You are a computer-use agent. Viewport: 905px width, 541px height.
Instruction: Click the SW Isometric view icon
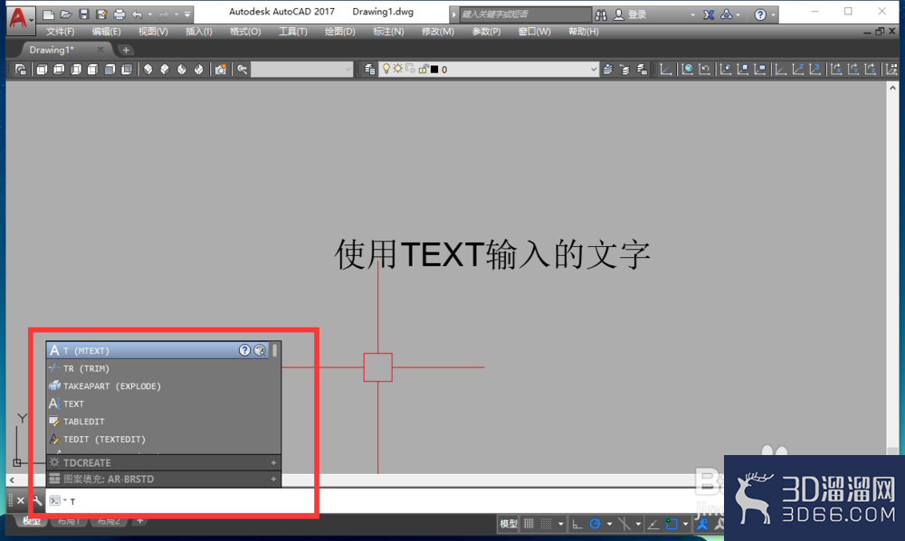pyautogui.click(x=148, y=70)
